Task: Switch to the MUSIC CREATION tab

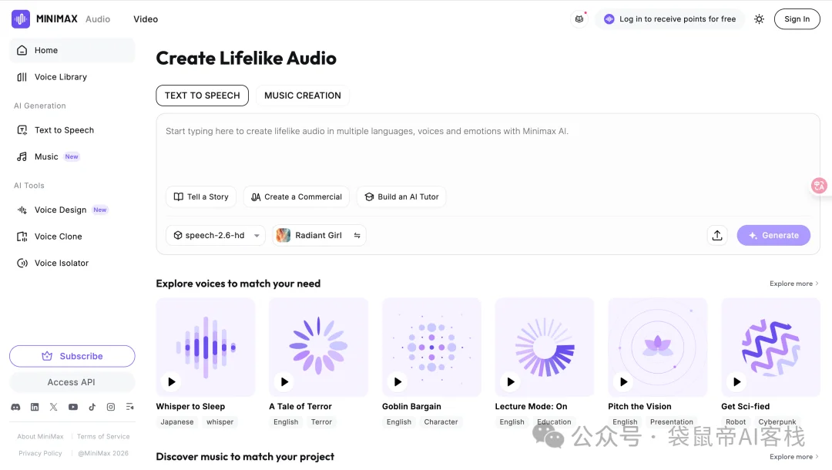Action: [302, 96]
